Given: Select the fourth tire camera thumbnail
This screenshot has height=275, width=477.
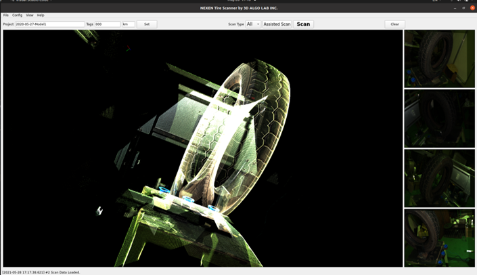Looking at the screenshot, I should (439, 238).
